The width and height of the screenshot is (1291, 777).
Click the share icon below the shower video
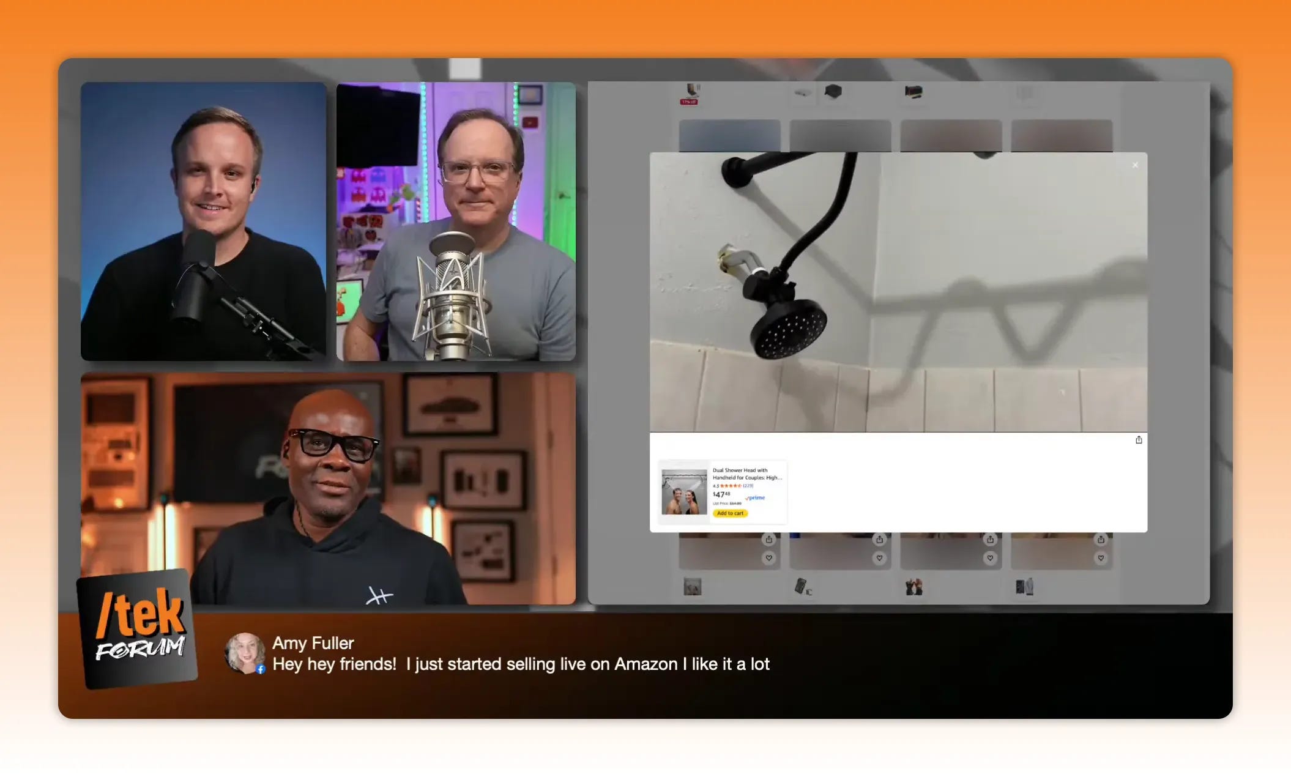[1139, 440]
